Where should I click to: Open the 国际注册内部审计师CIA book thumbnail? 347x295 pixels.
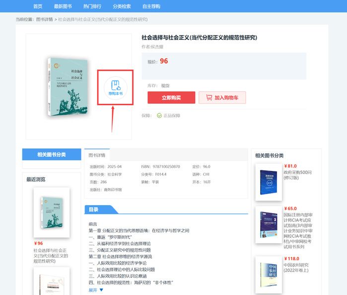pos(269,225)
